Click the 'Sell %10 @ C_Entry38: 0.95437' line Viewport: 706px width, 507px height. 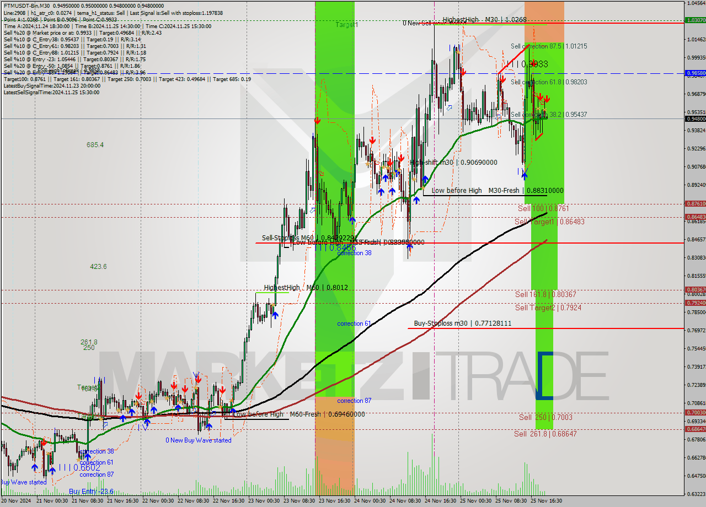[72, 40]
